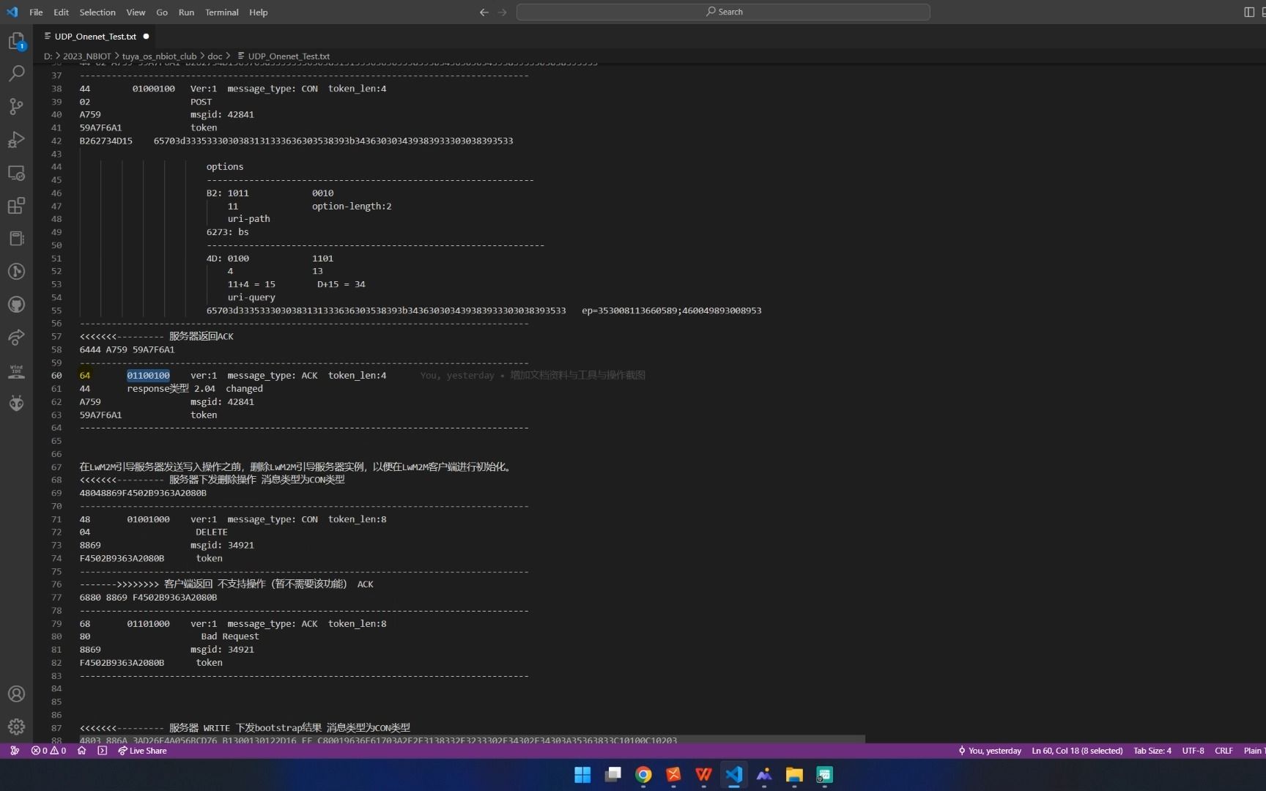
Task: Open errors and warnings count in status bar
Action: tap(48, 751)
